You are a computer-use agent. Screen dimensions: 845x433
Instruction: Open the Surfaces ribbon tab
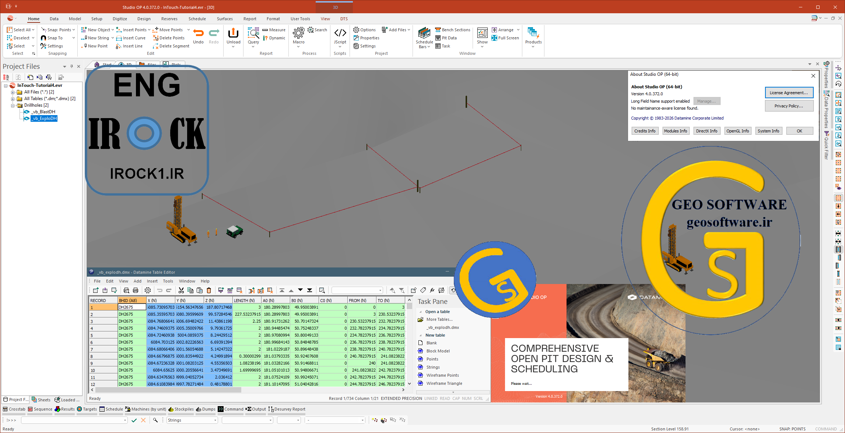tap(225, 19)
